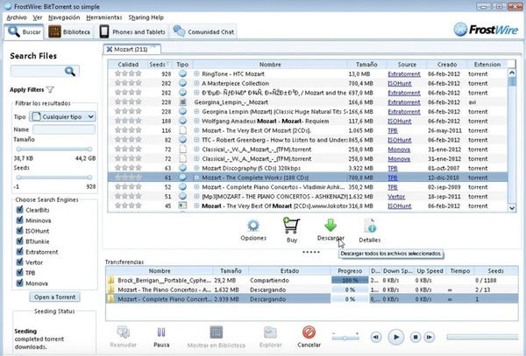The width and height of the screenshot is (526, 356).
Task: Click the Seeds filter slider
Action: pos(54,178)
